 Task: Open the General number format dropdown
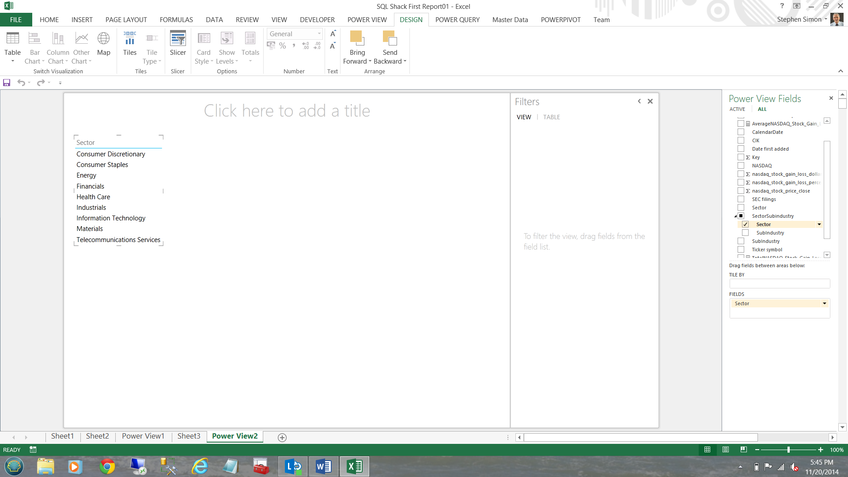coord(319,34)
